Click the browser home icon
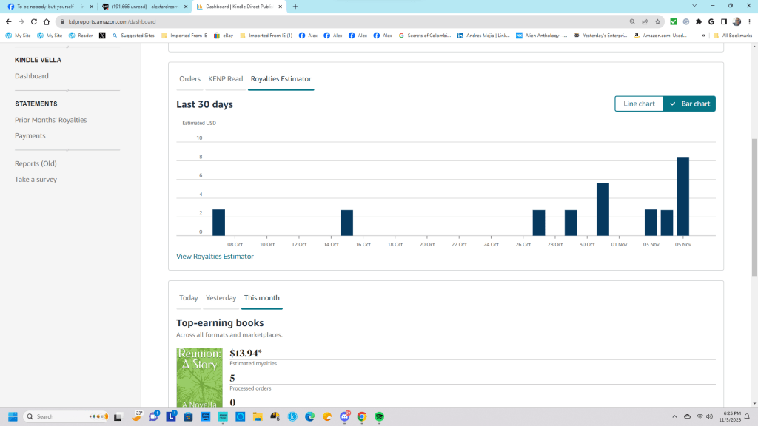 coord(46,21)
